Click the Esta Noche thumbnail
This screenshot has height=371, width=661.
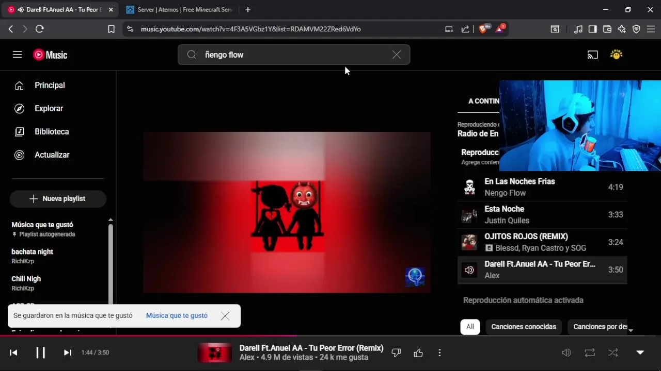pyautogui.click(x=469, y=215)
